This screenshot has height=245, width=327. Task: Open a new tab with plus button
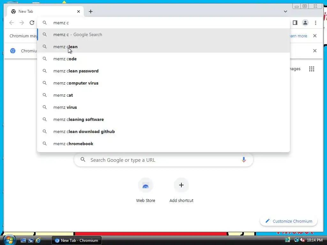coord(90,11)
